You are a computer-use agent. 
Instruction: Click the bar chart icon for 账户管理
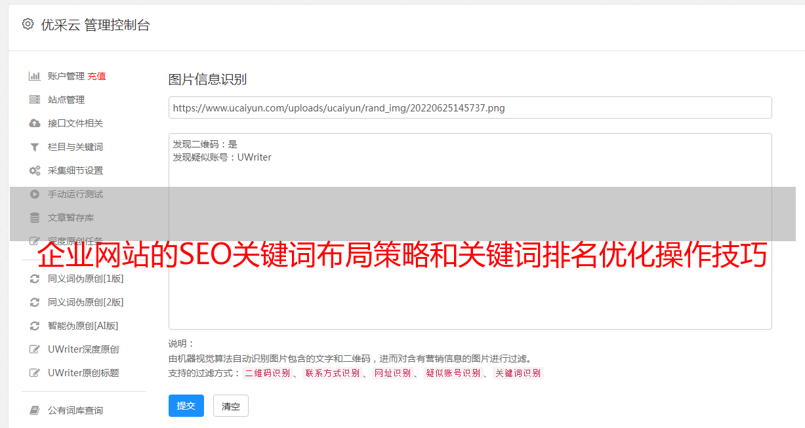click(35, 76)
